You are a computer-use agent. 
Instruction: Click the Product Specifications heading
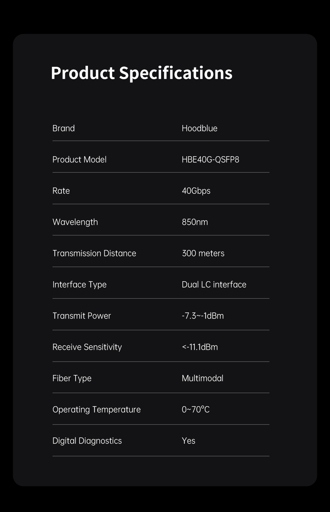point(141,73)
